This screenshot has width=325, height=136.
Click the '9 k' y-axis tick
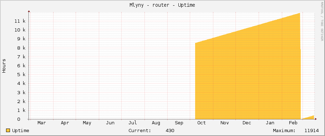[x=21, y=39]
